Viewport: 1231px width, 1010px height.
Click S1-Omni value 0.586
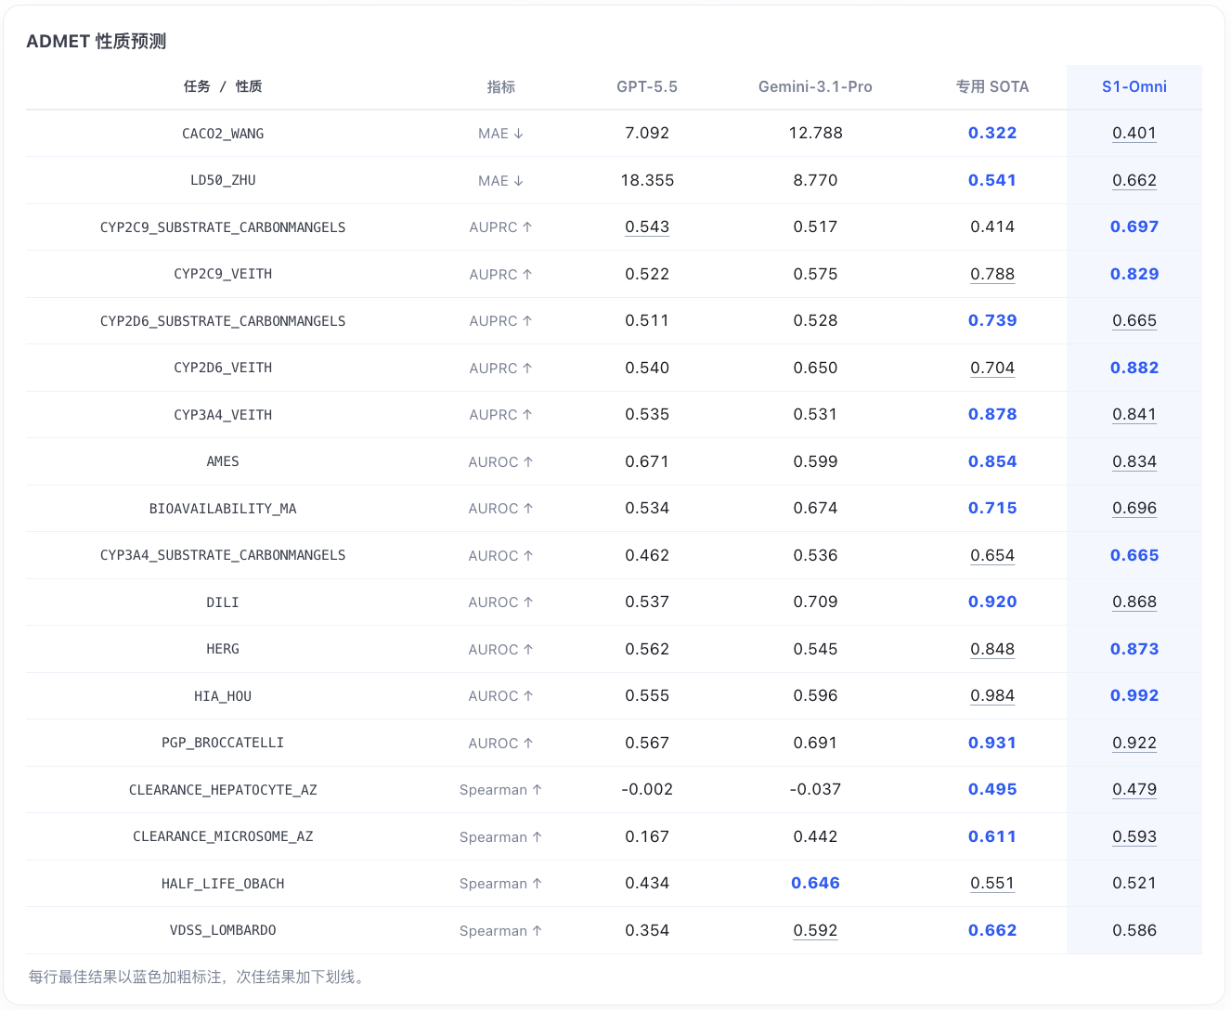(1134, 930)
